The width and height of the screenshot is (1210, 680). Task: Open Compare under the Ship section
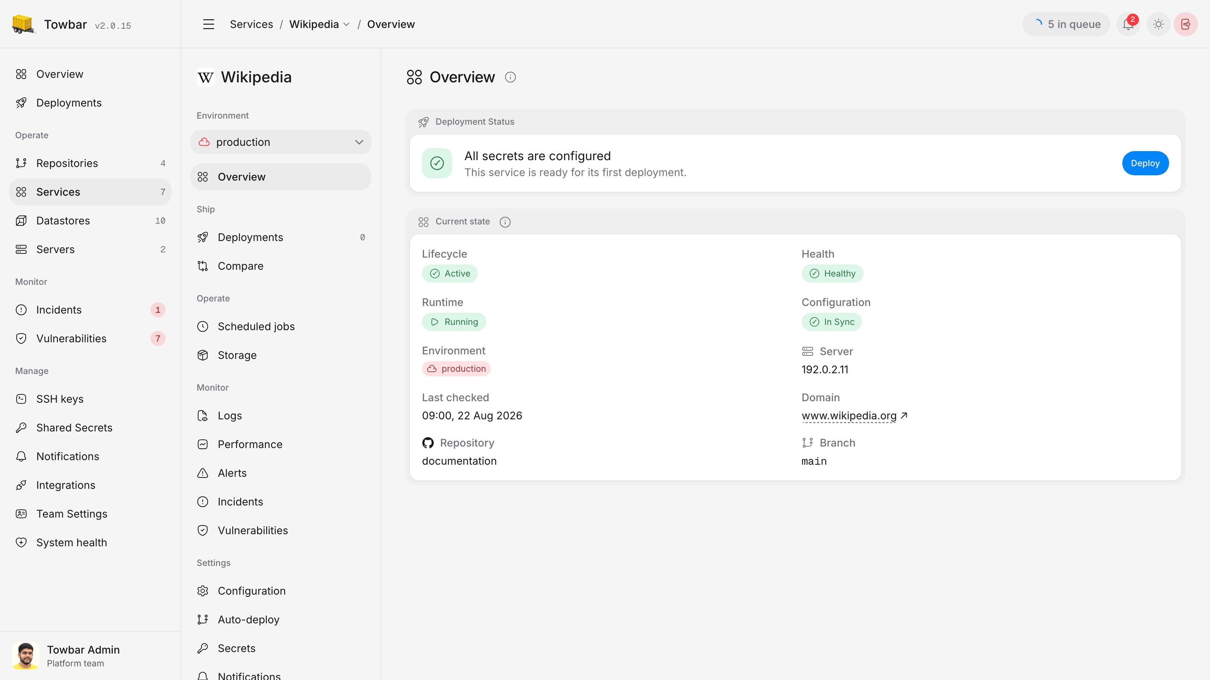[x=281, y=266]
